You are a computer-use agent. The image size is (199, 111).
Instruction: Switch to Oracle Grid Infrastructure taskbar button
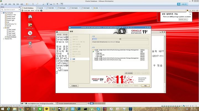(x=72, y=103)
